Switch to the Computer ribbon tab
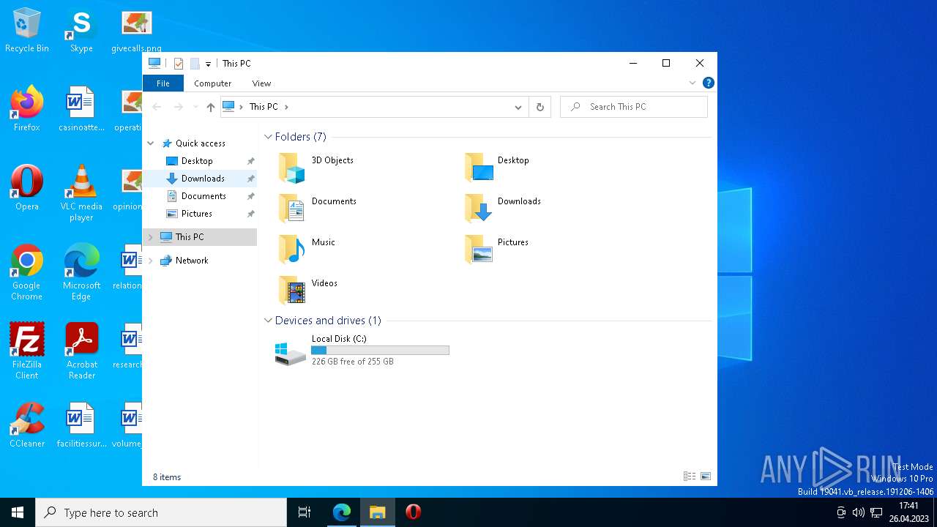 pyautogui.click(x=213, y=83)
